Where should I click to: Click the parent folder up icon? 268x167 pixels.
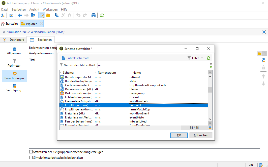[x=33, y=16]
